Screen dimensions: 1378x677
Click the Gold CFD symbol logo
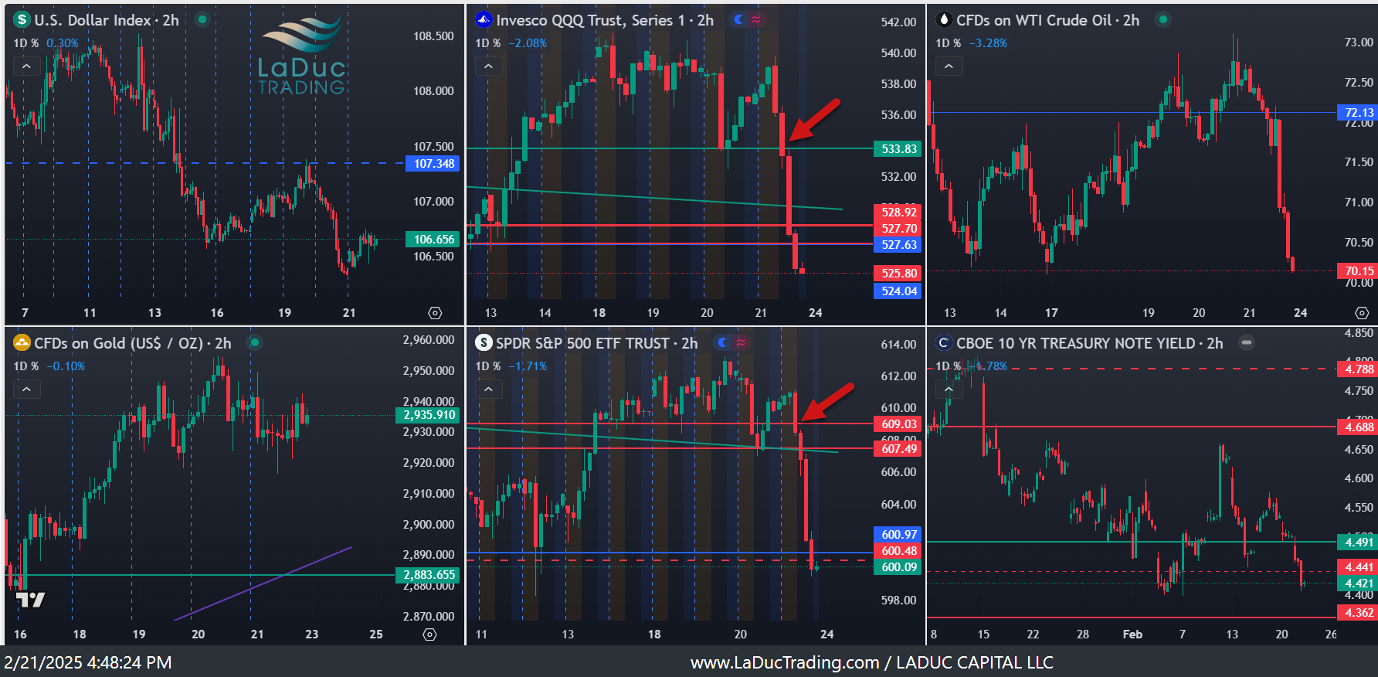click(22, 342)
